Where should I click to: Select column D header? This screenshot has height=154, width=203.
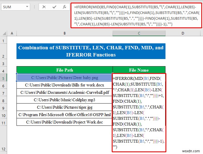click(183, 33)
